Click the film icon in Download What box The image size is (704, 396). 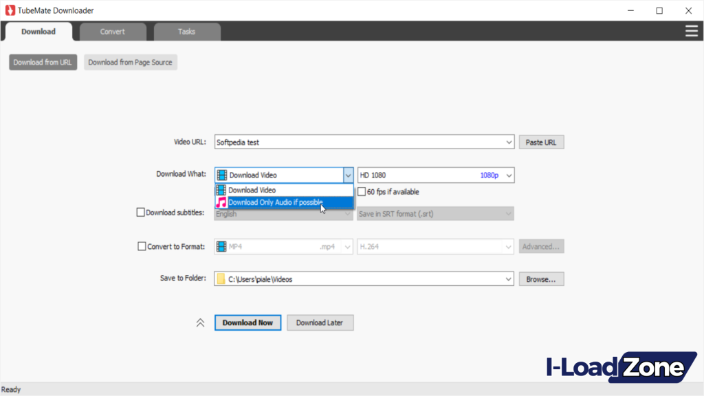[221, 175]
